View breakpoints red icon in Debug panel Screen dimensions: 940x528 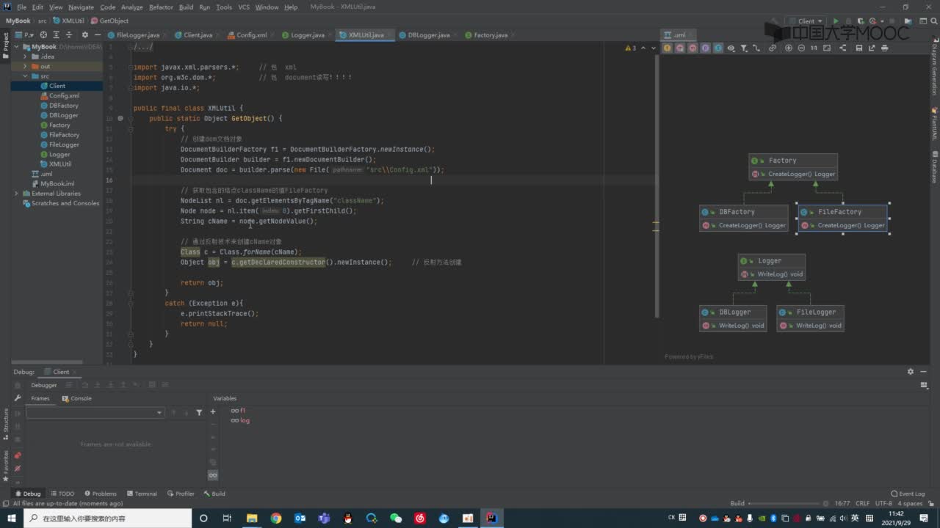[x=18, y=456]
